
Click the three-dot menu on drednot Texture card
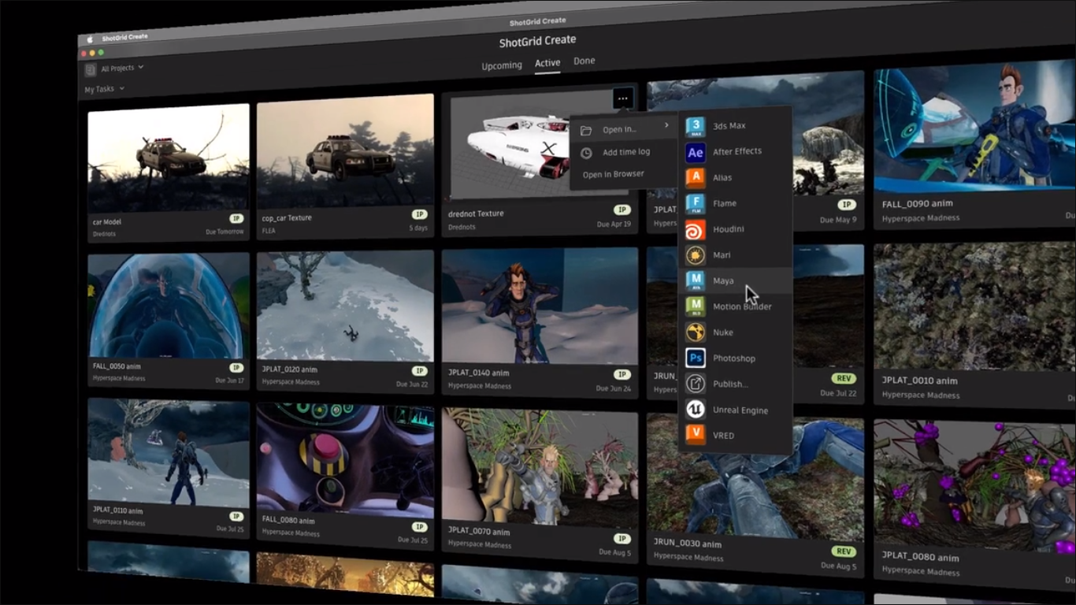tap(623, 98)
